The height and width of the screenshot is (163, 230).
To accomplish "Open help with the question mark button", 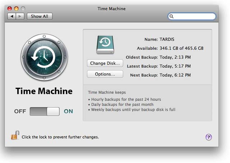I will coord(208,137).
